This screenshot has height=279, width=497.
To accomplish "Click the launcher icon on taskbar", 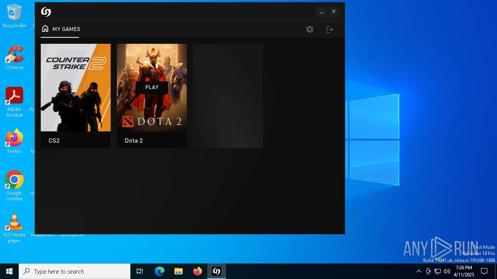I will click(217, 271).
